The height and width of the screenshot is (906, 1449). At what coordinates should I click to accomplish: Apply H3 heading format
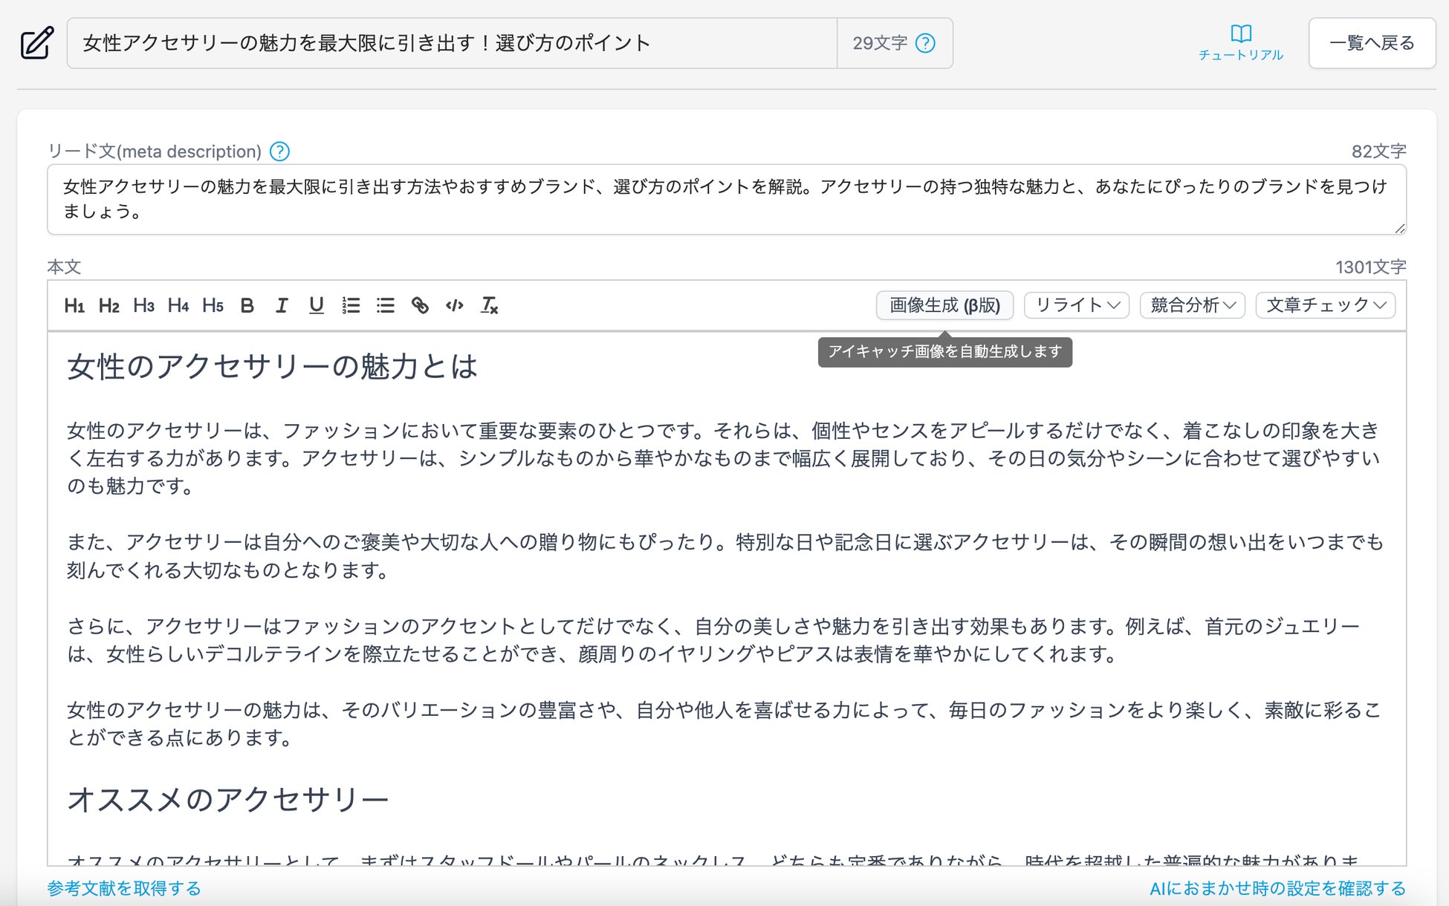(x=143, y=305)
